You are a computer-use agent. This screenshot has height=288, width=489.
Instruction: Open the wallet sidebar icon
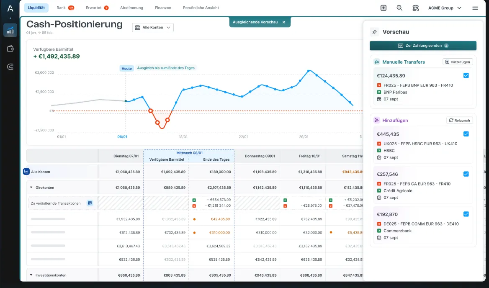[x=10, y=49]
